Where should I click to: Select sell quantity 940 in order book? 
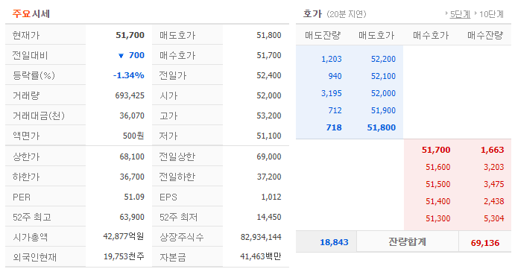[335, 76]
